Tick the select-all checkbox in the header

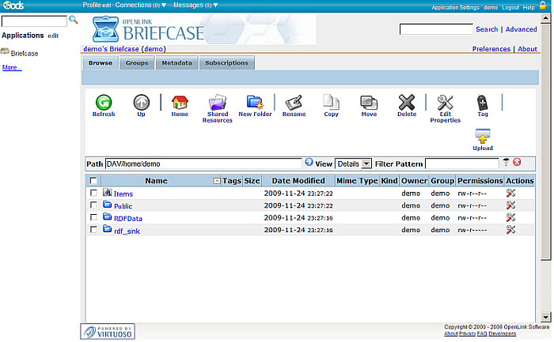pos(94,181)
